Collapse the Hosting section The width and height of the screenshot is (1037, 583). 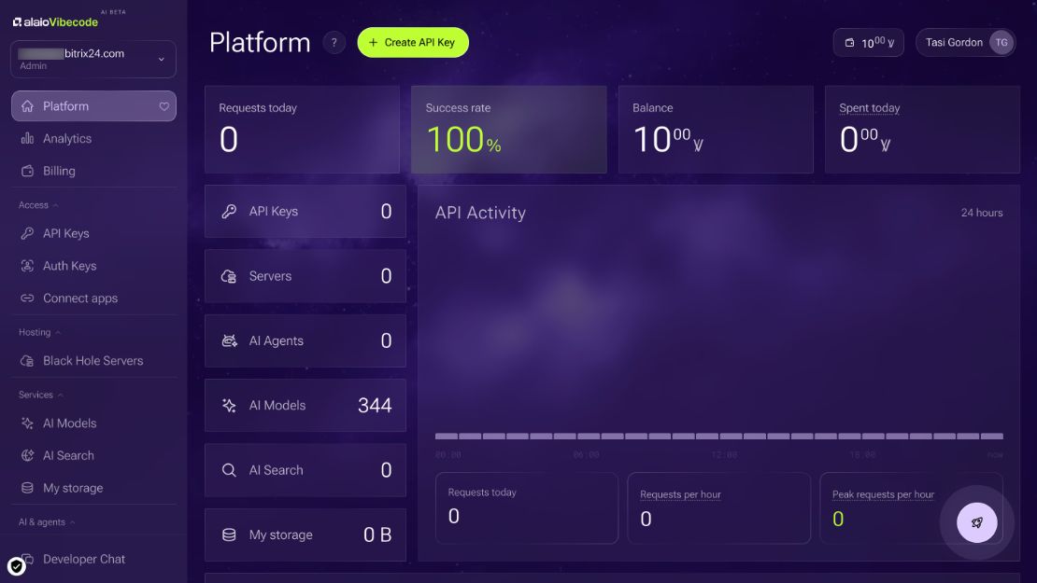point(39,332)
